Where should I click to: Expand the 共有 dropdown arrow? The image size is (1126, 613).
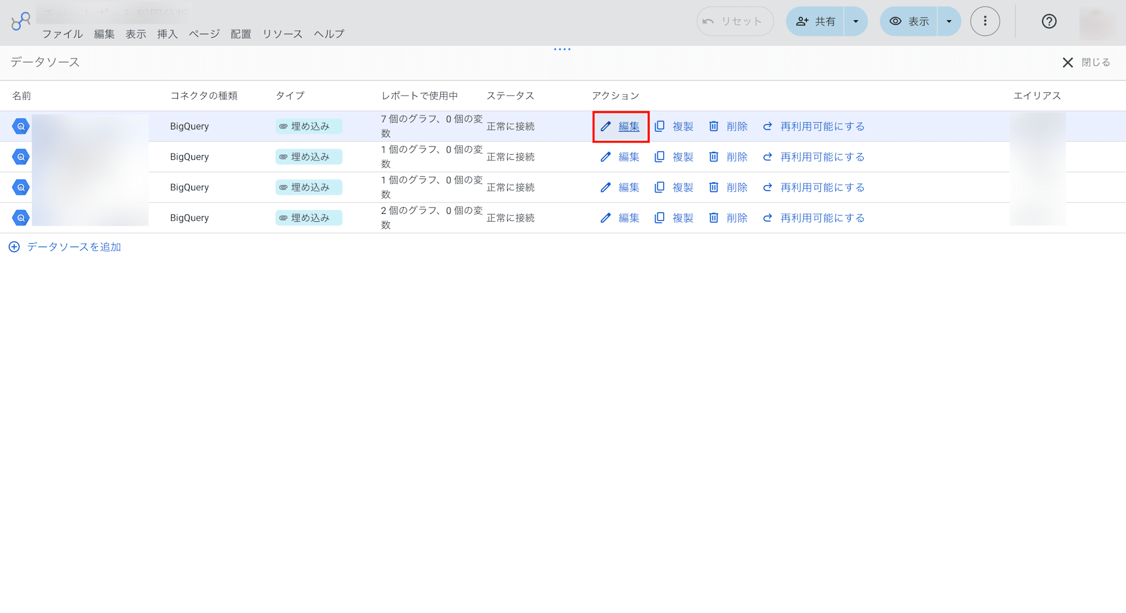point(856,21)
